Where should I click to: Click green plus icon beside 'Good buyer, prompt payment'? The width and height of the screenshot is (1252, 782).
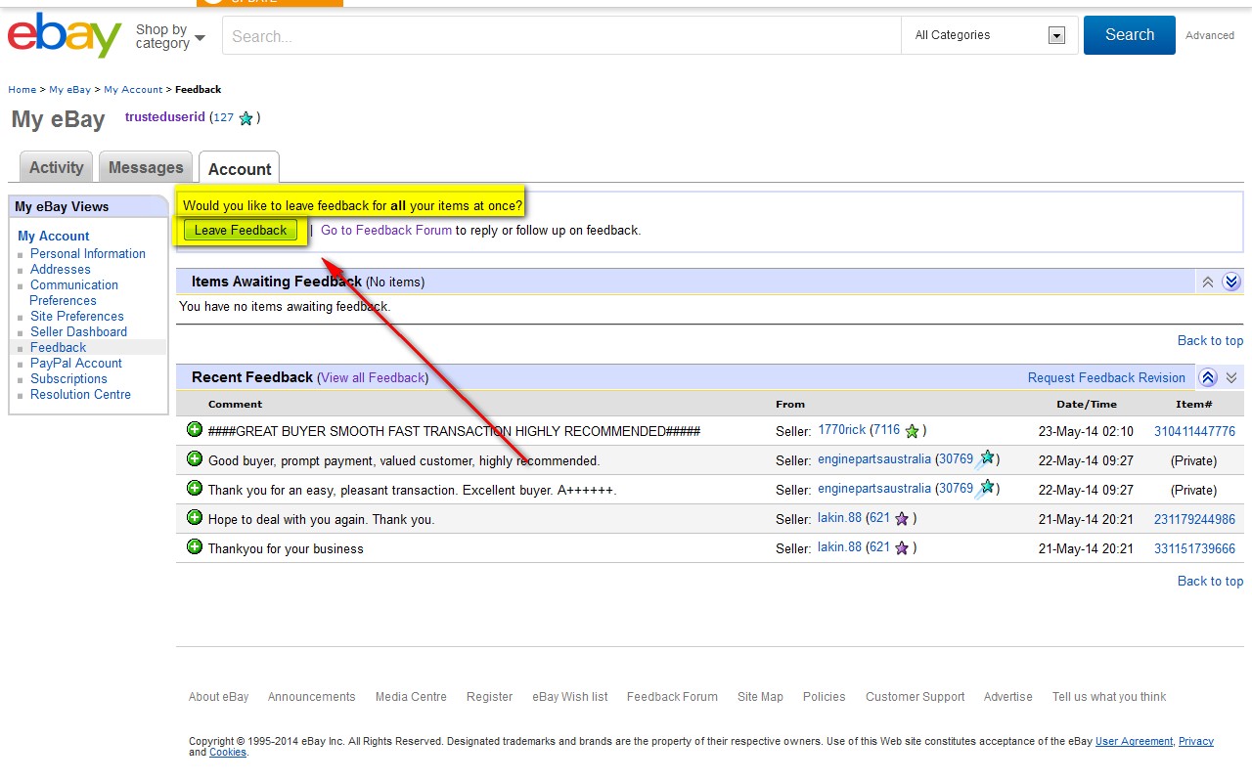pos(195,458)
